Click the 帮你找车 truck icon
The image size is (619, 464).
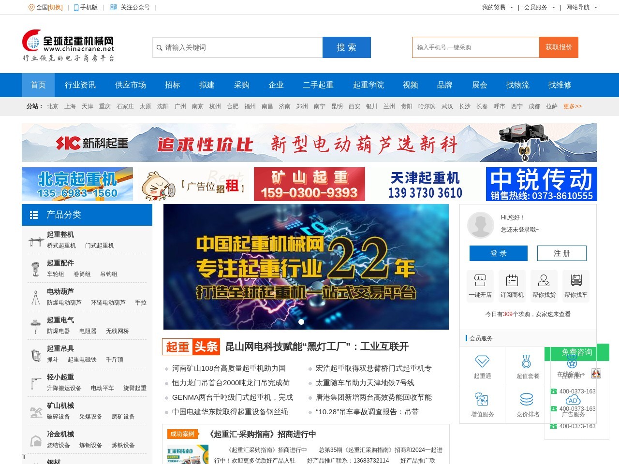coord(576,280)
